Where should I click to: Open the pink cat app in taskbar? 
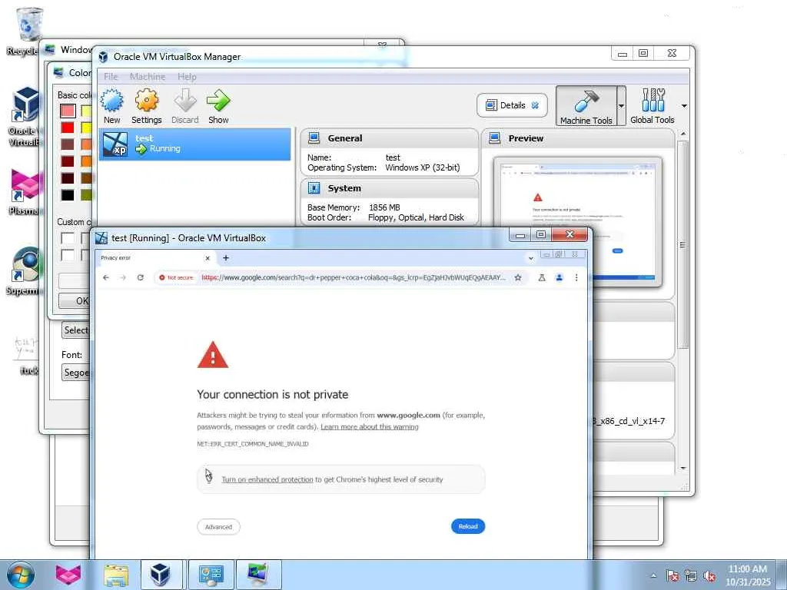click(68, 575)
